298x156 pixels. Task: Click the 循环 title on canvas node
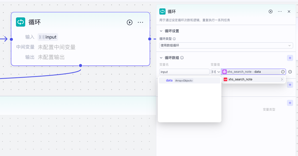click(x=35, y=22)
